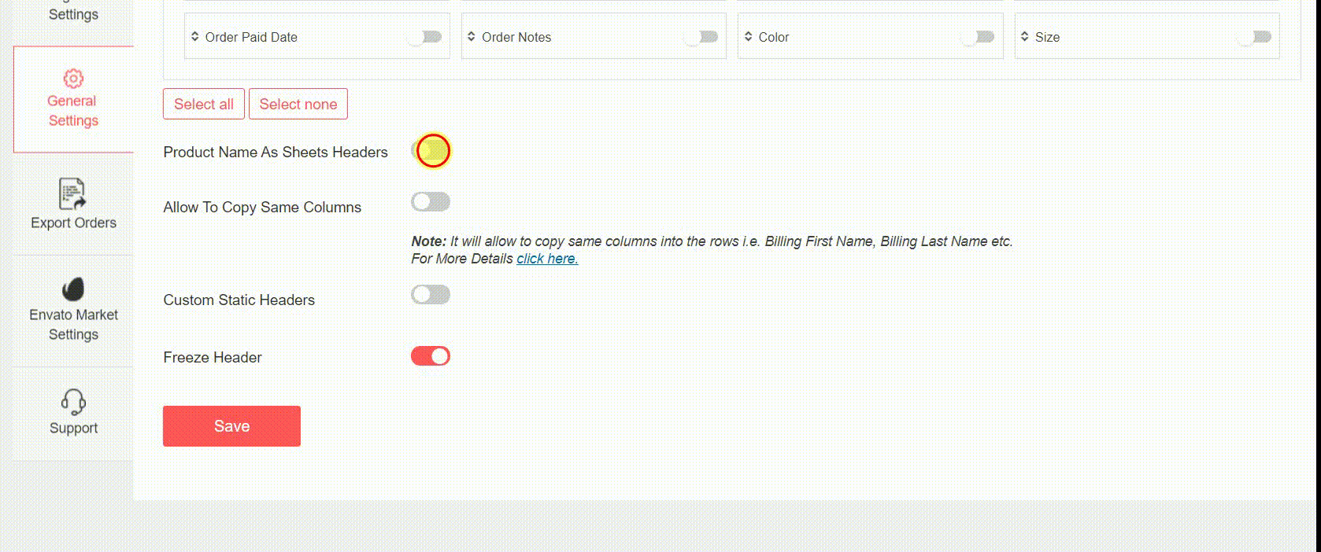Toggle Product Name As Sheets Headers
The height and width of the screenshot is (552, 1321).
(x=431, y=151)
